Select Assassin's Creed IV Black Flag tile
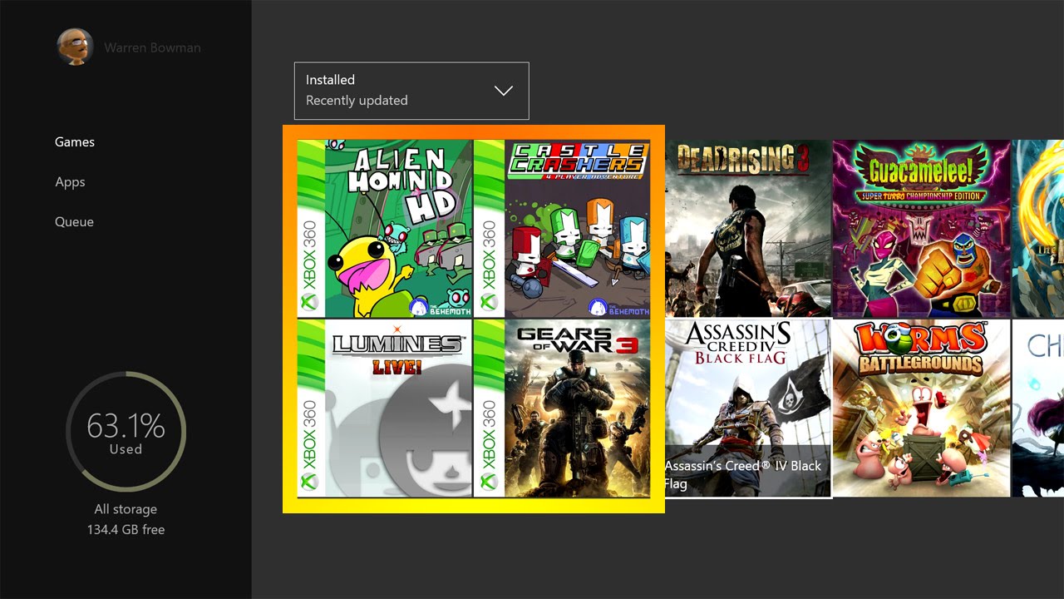This screenshot has height=599, width=1064. click(x=748, y=408)
